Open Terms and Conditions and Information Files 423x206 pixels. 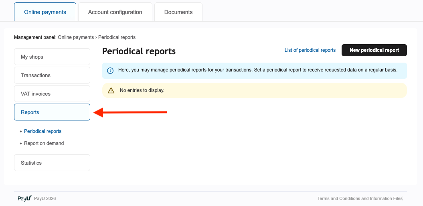360,198
